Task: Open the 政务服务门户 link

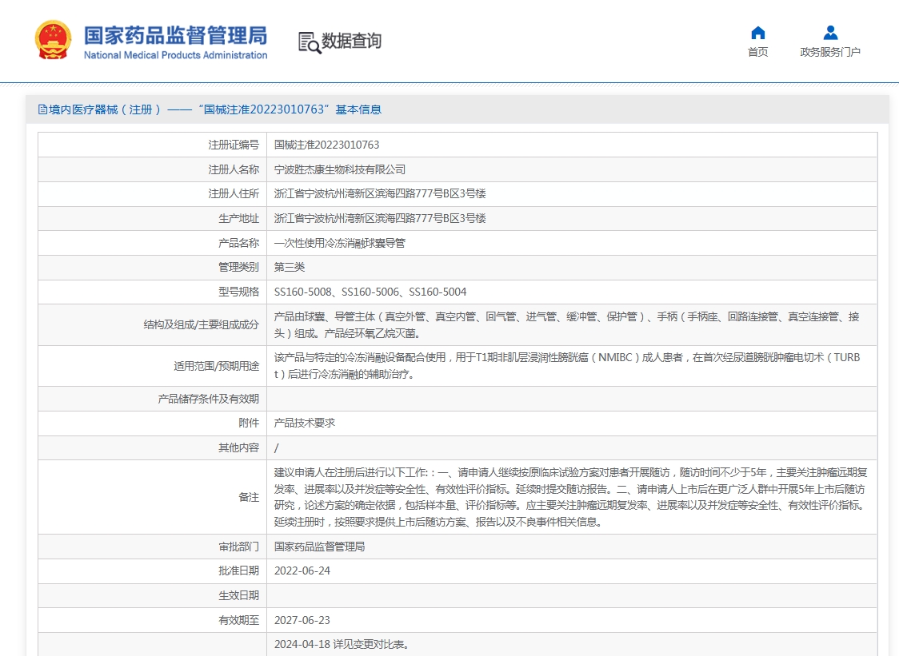Action: 830,52
